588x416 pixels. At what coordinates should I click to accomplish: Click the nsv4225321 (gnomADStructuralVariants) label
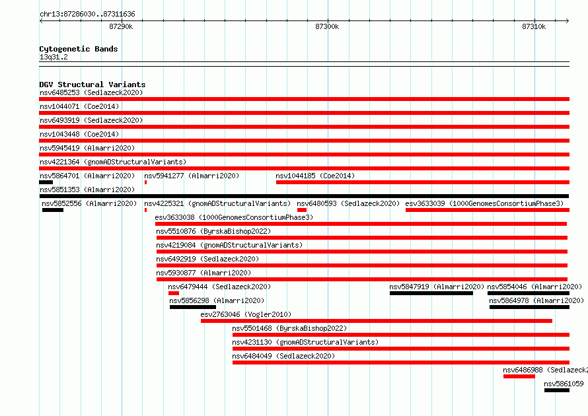point(217,203)
